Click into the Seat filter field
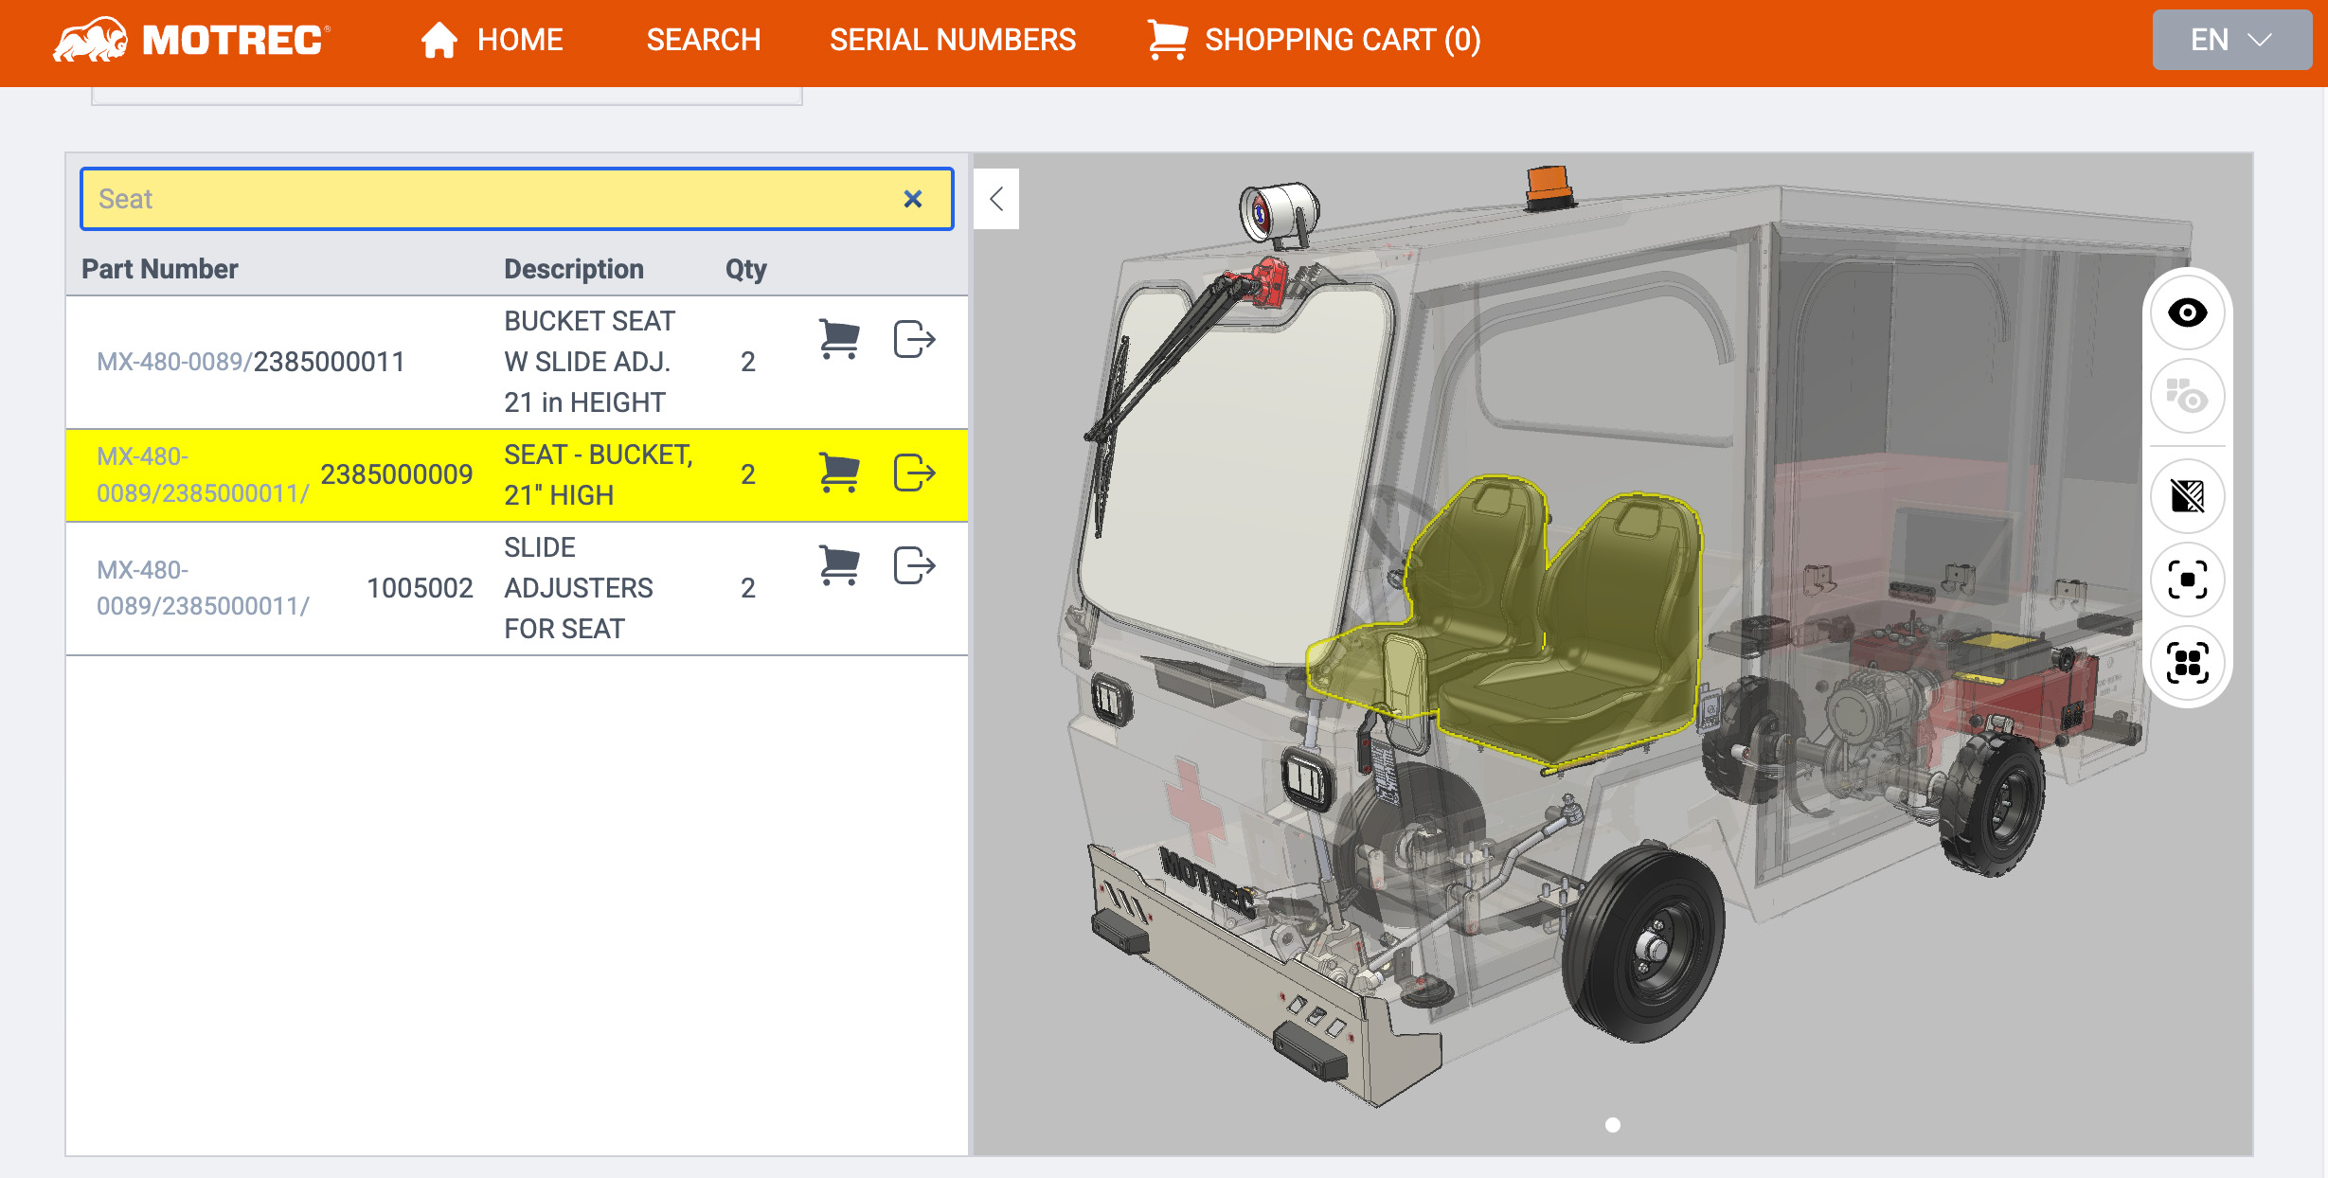Screen dimensions: 2328x1178 tap(474, 199)
